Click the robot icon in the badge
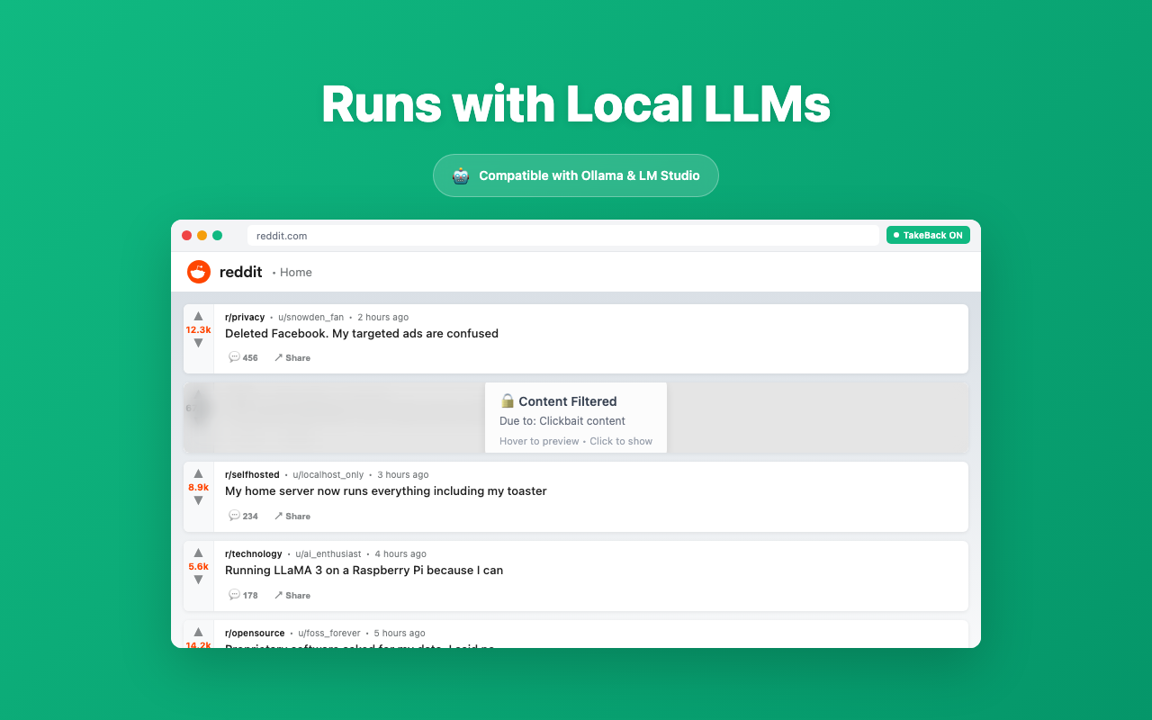 [461, 175]
